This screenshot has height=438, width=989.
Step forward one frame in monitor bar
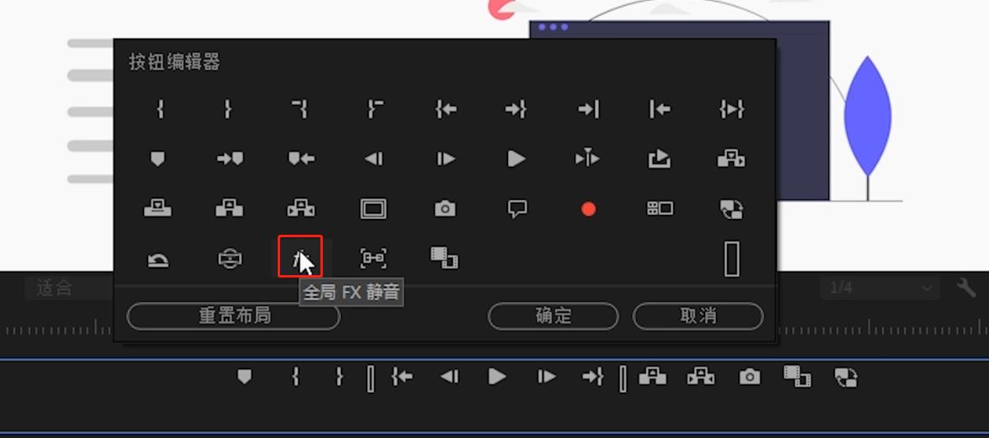(x=547, y=377)
